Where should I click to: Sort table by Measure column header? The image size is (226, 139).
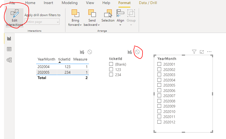(x=80, y=59)
